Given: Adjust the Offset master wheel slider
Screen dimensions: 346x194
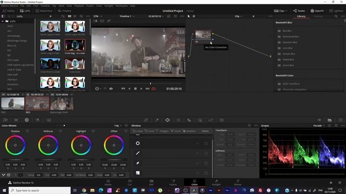Looking at the screenshot, I should point(114,160).
